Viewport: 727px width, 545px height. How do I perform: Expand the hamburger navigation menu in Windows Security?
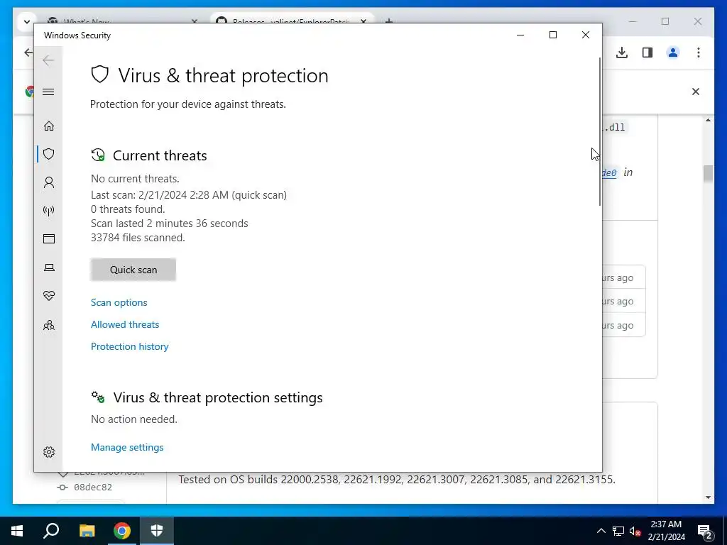tap(48, 92)
